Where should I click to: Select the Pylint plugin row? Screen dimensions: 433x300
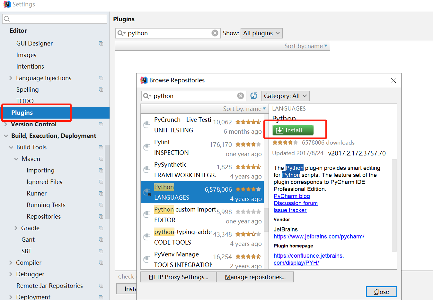pos(202,147)
